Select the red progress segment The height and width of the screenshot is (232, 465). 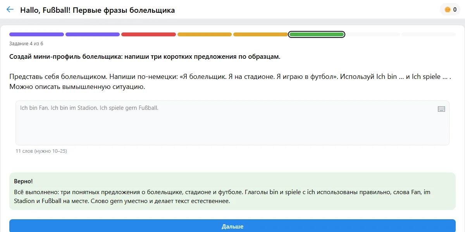point(148,34)
